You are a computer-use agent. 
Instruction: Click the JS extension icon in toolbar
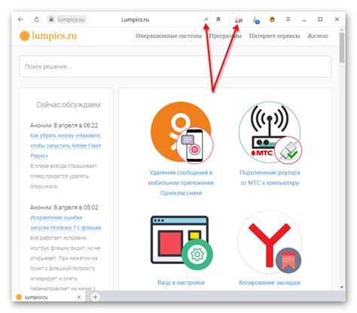(239, 20)
